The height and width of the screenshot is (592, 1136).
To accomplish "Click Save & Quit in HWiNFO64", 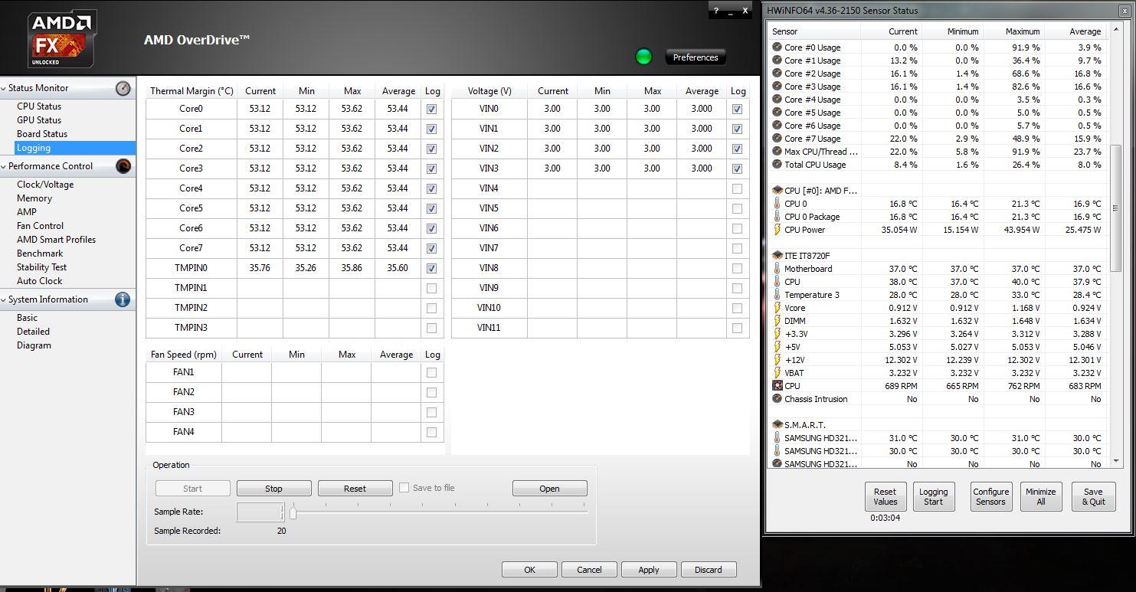I will pyautogui.click(x=1093, y=497).
